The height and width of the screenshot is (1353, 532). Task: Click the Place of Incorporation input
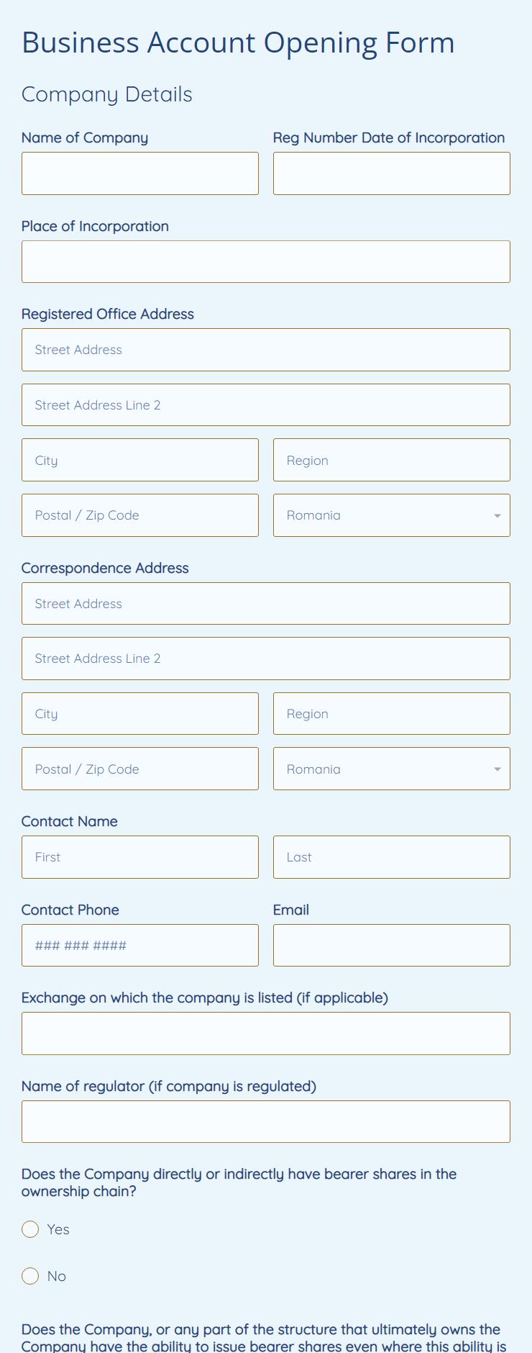pyautogui.click(x=265, y=262)
